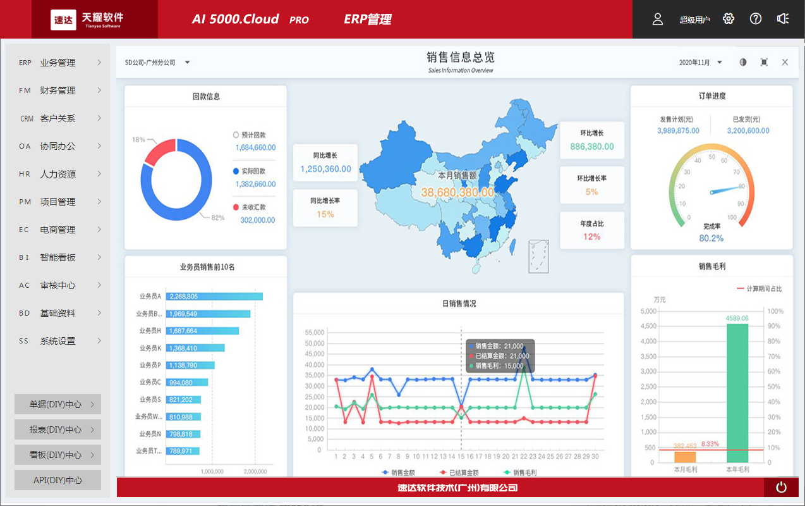Click the announcement speaker icon
Viewport: 805px width, 506px height.
pos(783,19)
